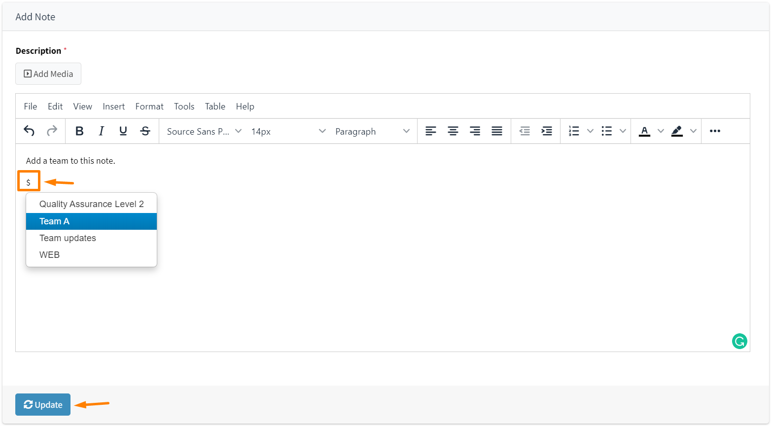Viewport: 772px width, 426px height.
Task: Justify the paragraph text
Action: 496,131
